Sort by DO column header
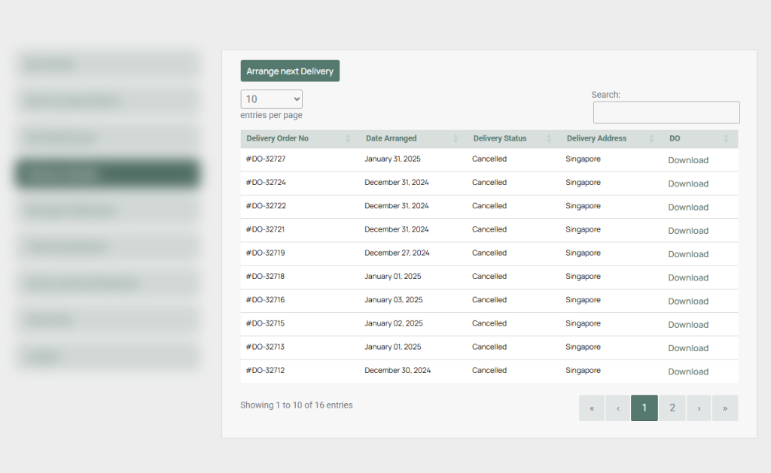This screenshot has height=473, width=771. coord(698,138)
